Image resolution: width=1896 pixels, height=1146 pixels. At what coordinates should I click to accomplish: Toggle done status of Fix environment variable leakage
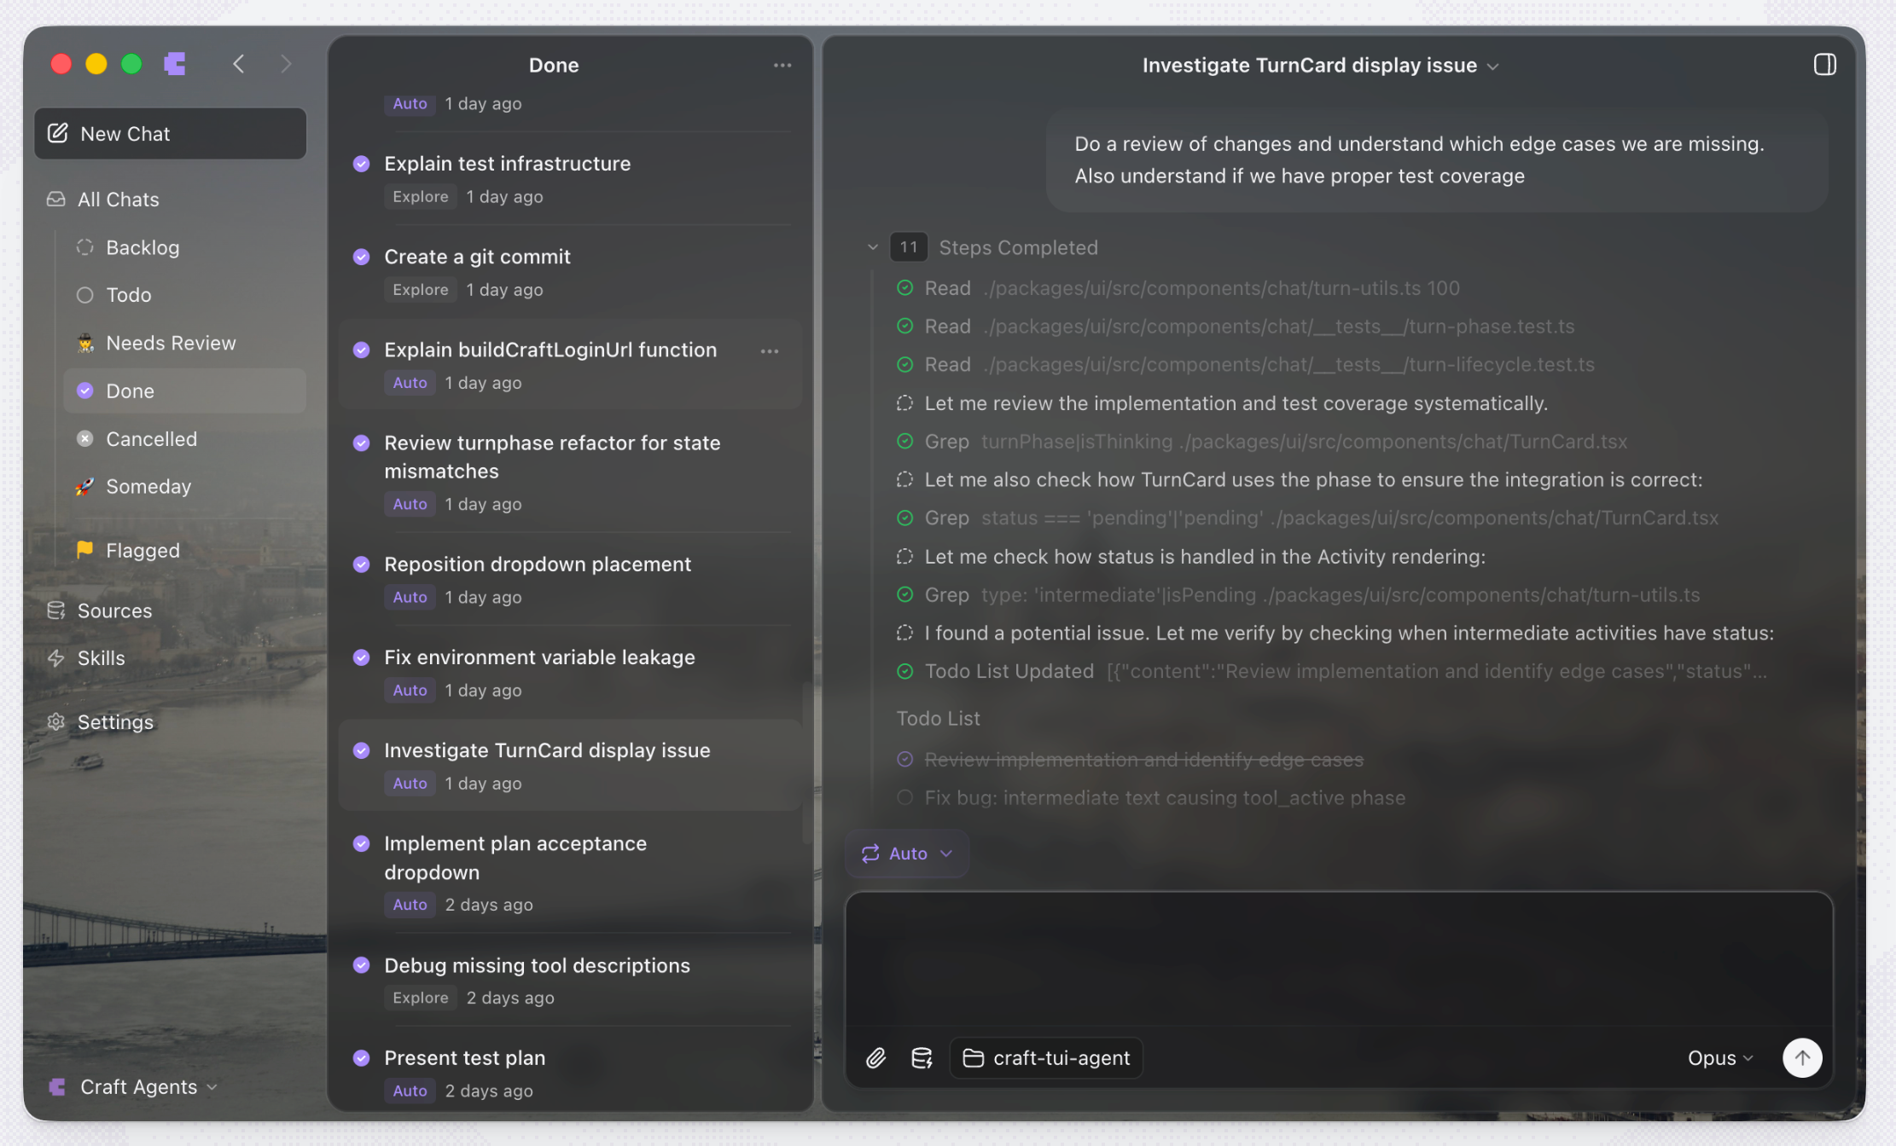362,657
